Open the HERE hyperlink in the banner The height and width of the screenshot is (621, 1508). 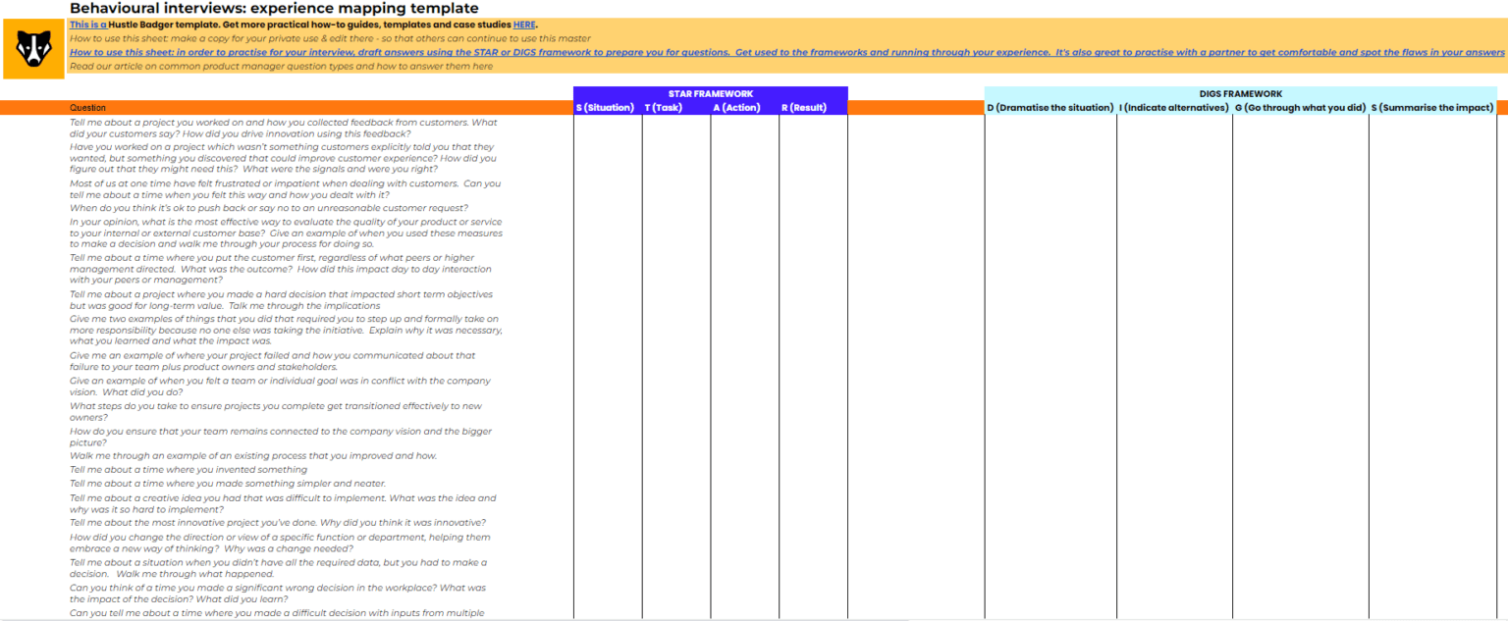[x=524, y=25]
